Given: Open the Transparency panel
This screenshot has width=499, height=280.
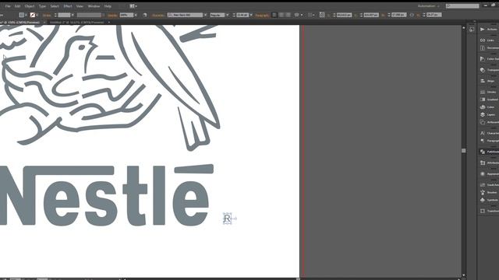Looking at the screenshot, I should tap(489, 70).
